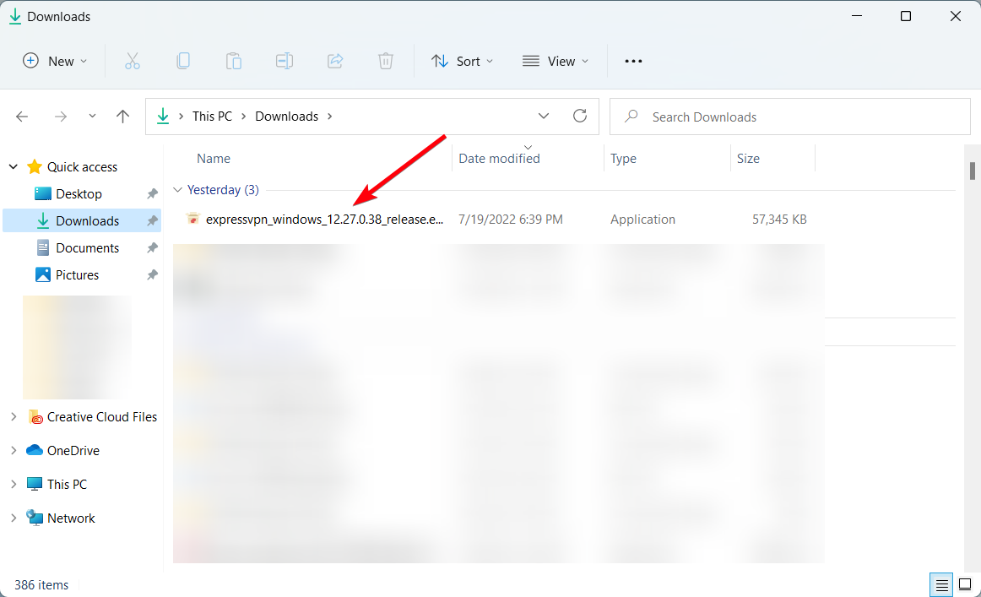
Task: Click the pin icon next to Downloads
Action: (x=152, y=221)
